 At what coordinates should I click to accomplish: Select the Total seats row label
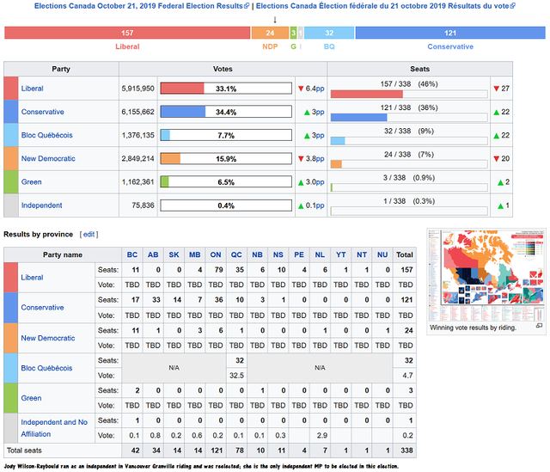pyautogui.click(x=24, y=451)
